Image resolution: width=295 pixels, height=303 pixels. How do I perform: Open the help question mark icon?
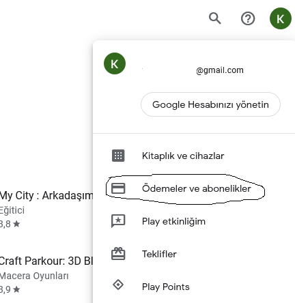[x=248, y=18]
